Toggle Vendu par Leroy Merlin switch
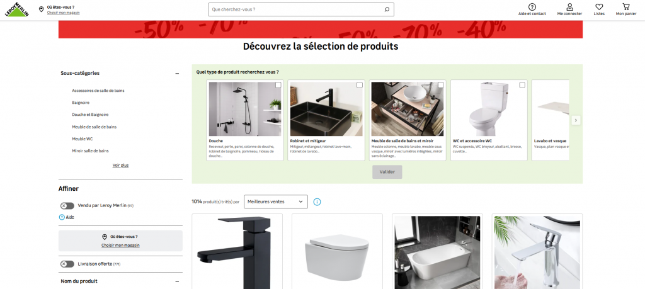The width and height of the screenshot is (645, 289). pyautogui.click(x=67, y=205)
